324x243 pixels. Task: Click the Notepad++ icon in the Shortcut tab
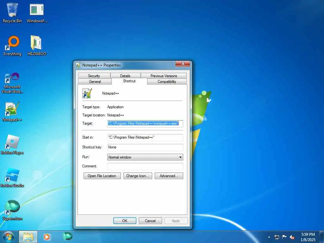87,93
